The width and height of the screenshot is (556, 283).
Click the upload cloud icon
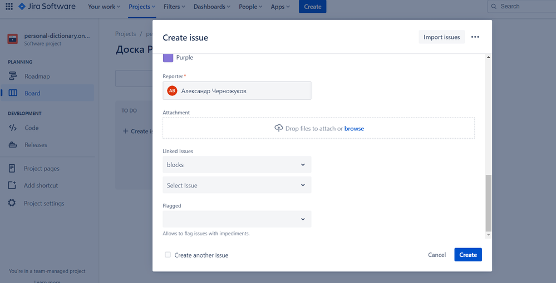[x=279, y=128]
